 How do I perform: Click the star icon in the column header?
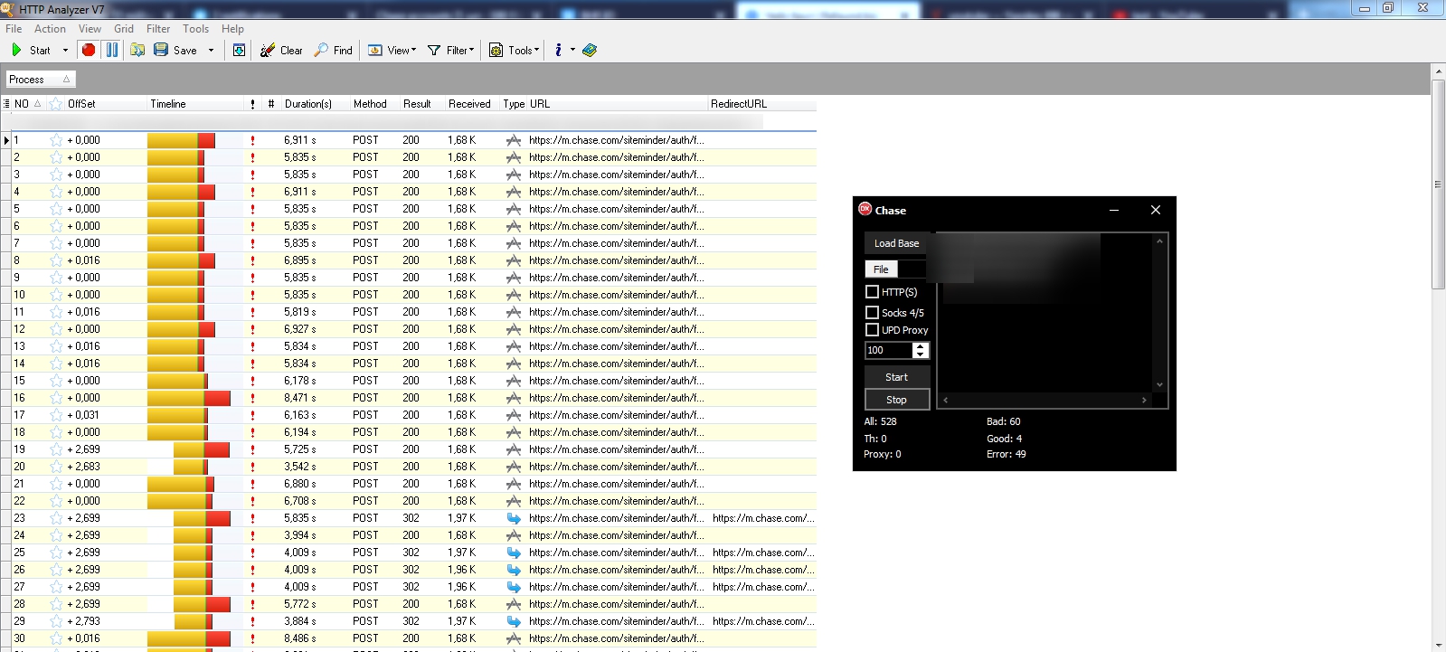tap(56, 104)
